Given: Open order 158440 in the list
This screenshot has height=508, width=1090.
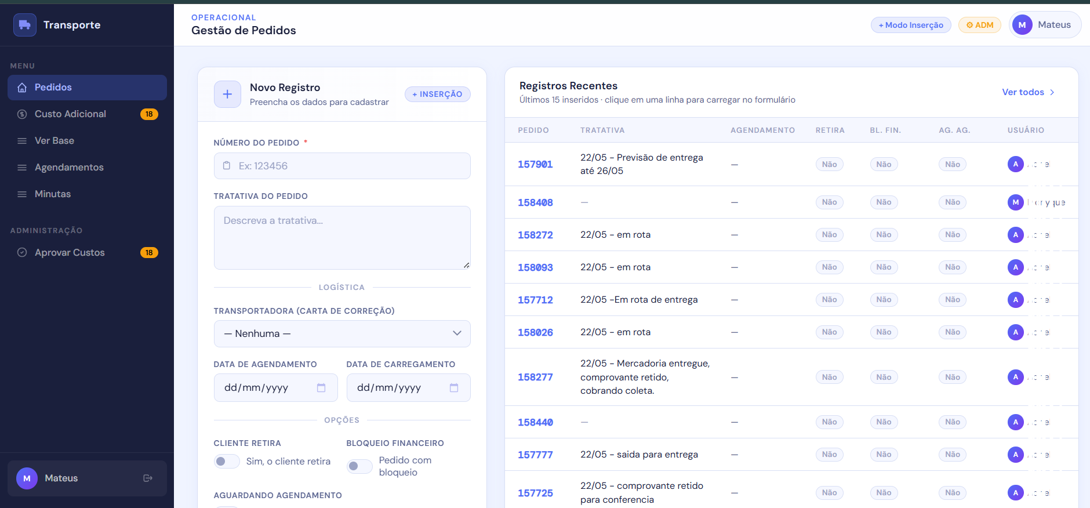Looking at the screenshot, I should (535, 422).
